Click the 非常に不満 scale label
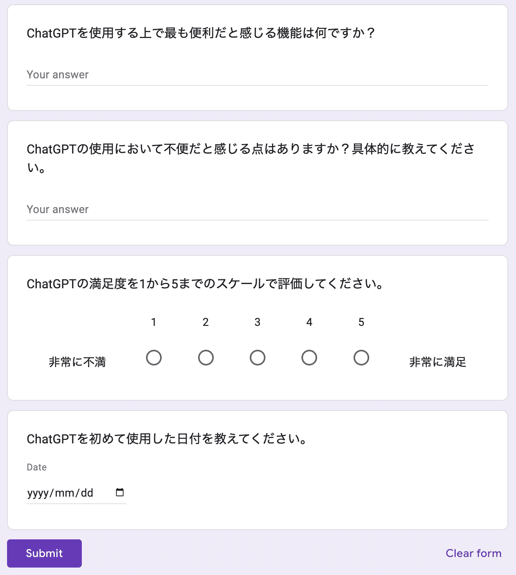This screenshot has width=516, height=575. coord(77,362)
